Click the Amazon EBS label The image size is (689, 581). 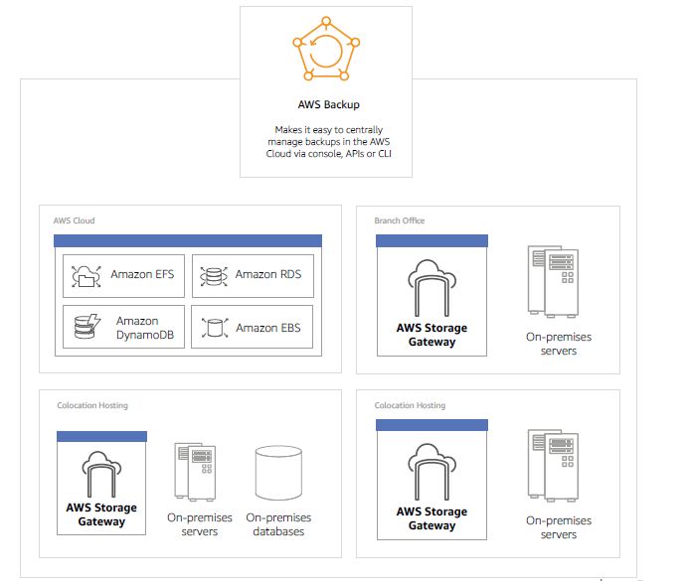pos(268,328)
